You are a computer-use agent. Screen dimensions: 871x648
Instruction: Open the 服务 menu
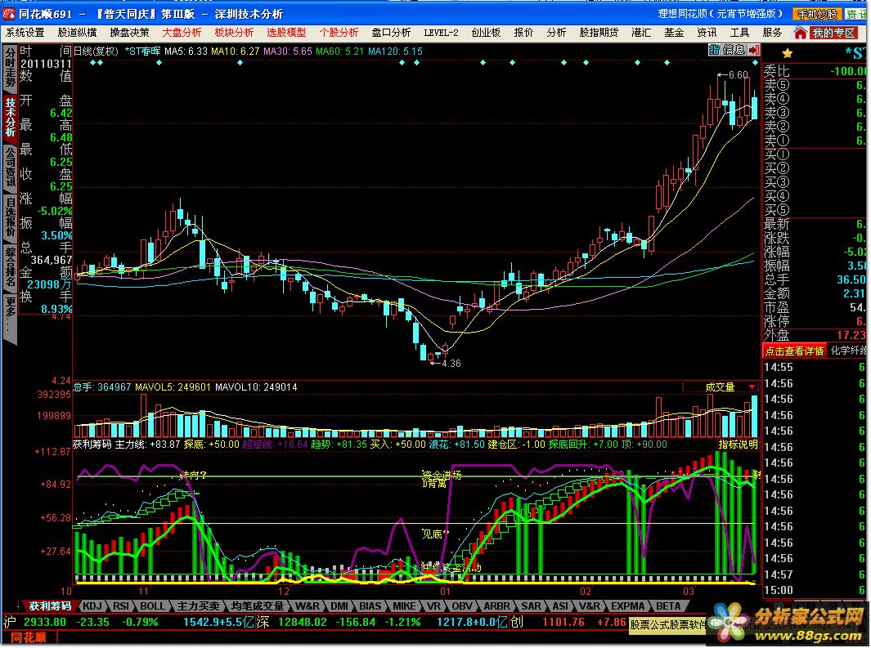(x=772, y=33)
